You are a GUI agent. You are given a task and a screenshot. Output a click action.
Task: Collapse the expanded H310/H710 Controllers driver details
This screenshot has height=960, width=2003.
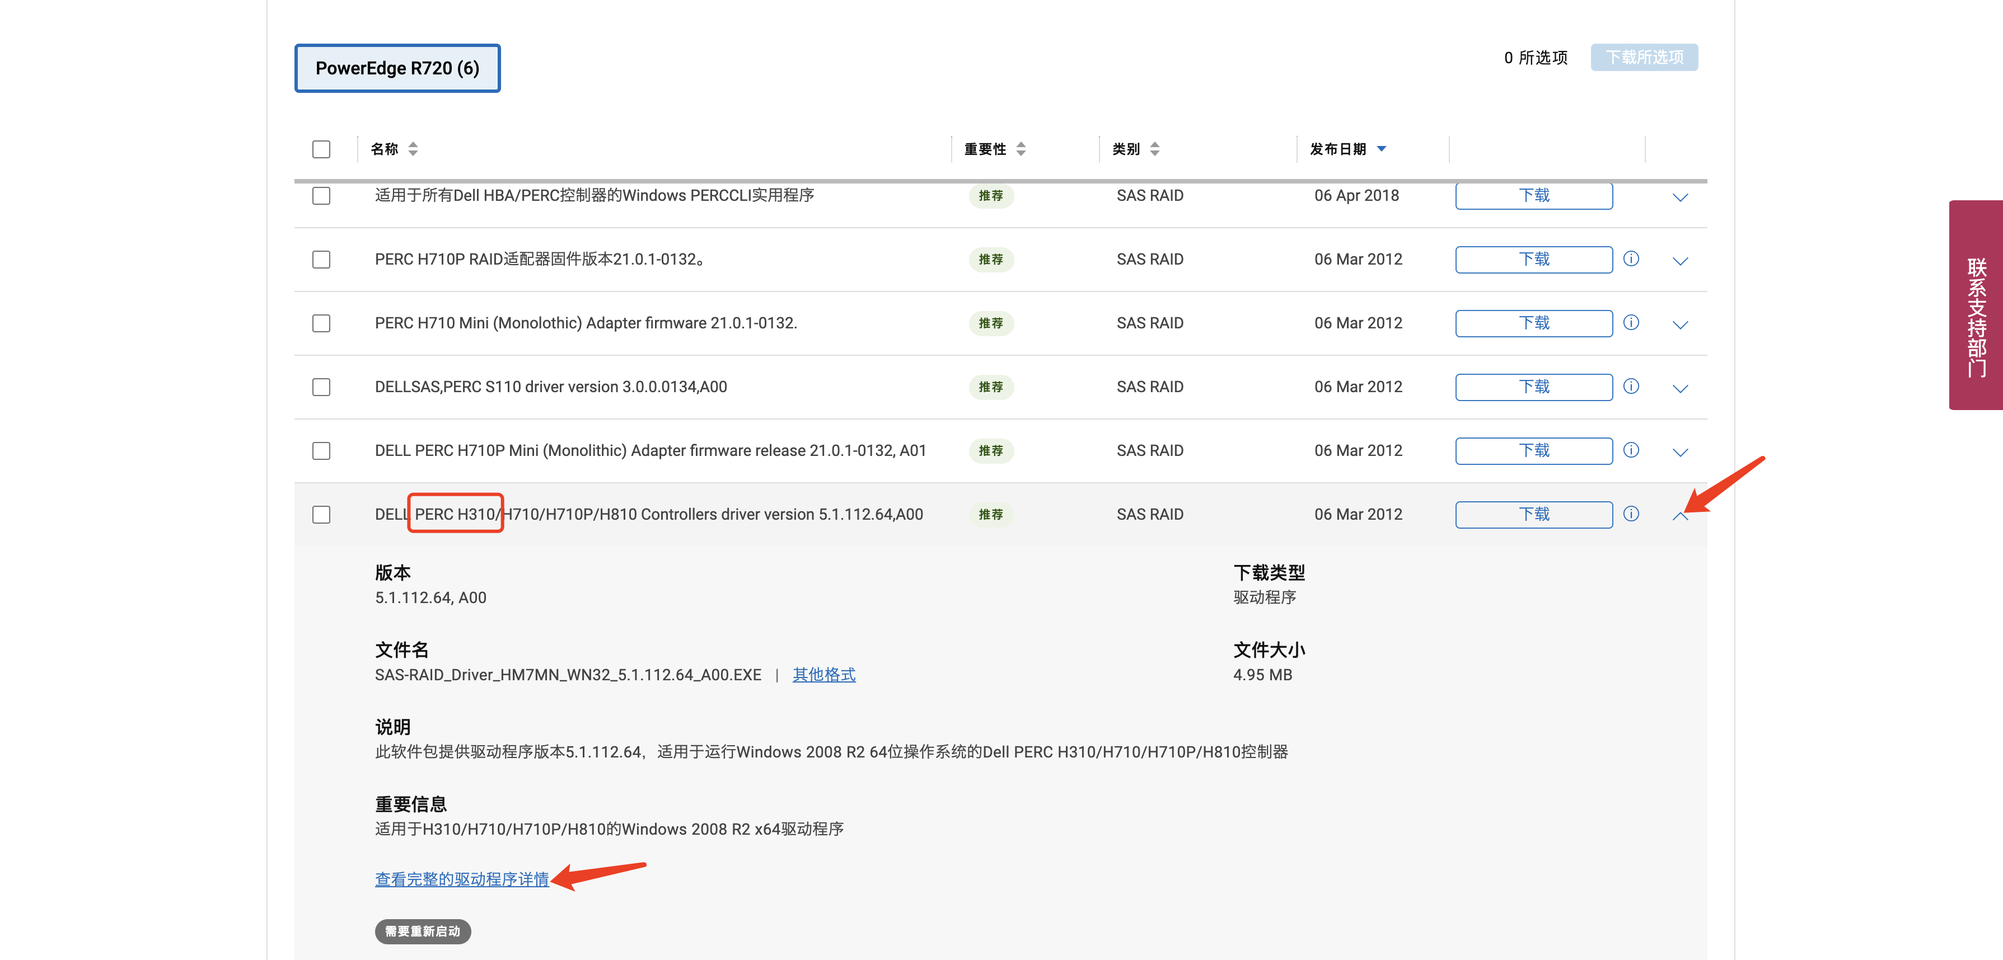1679,515
